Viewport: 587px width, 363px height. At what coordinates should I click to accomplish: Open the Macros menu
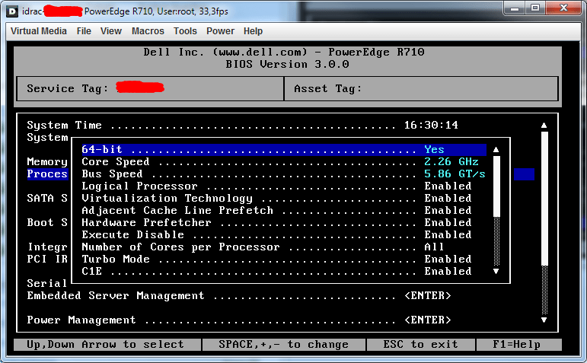[148, 31]
